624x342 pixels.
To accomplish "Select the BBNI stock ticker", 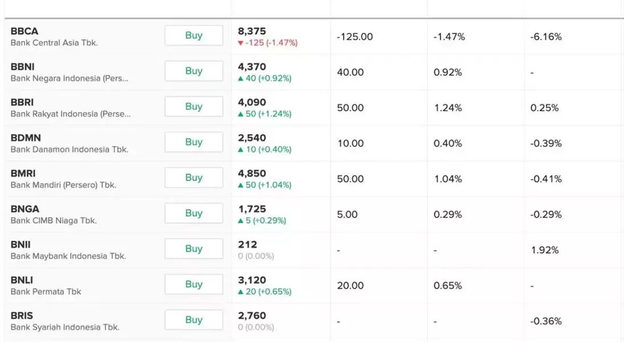I will (x=23, y=67).
